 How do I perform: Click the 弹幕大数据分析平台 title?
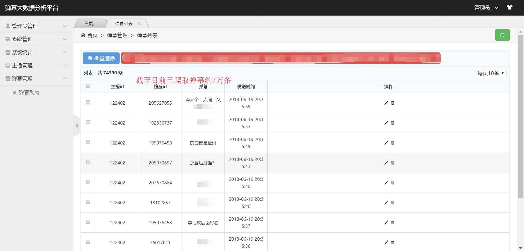pyautogui.click(x=32, y=8)
